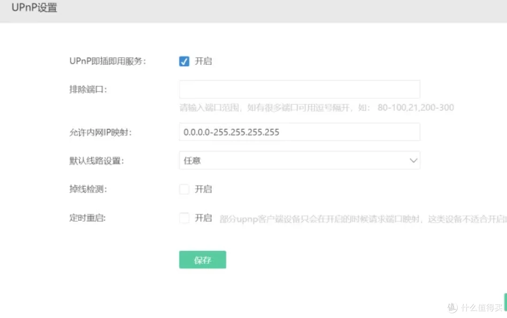This screenshot has width=507, height=318.
Task: Tick the 定时重启 checkbox
Action: (x=184, y=218)
